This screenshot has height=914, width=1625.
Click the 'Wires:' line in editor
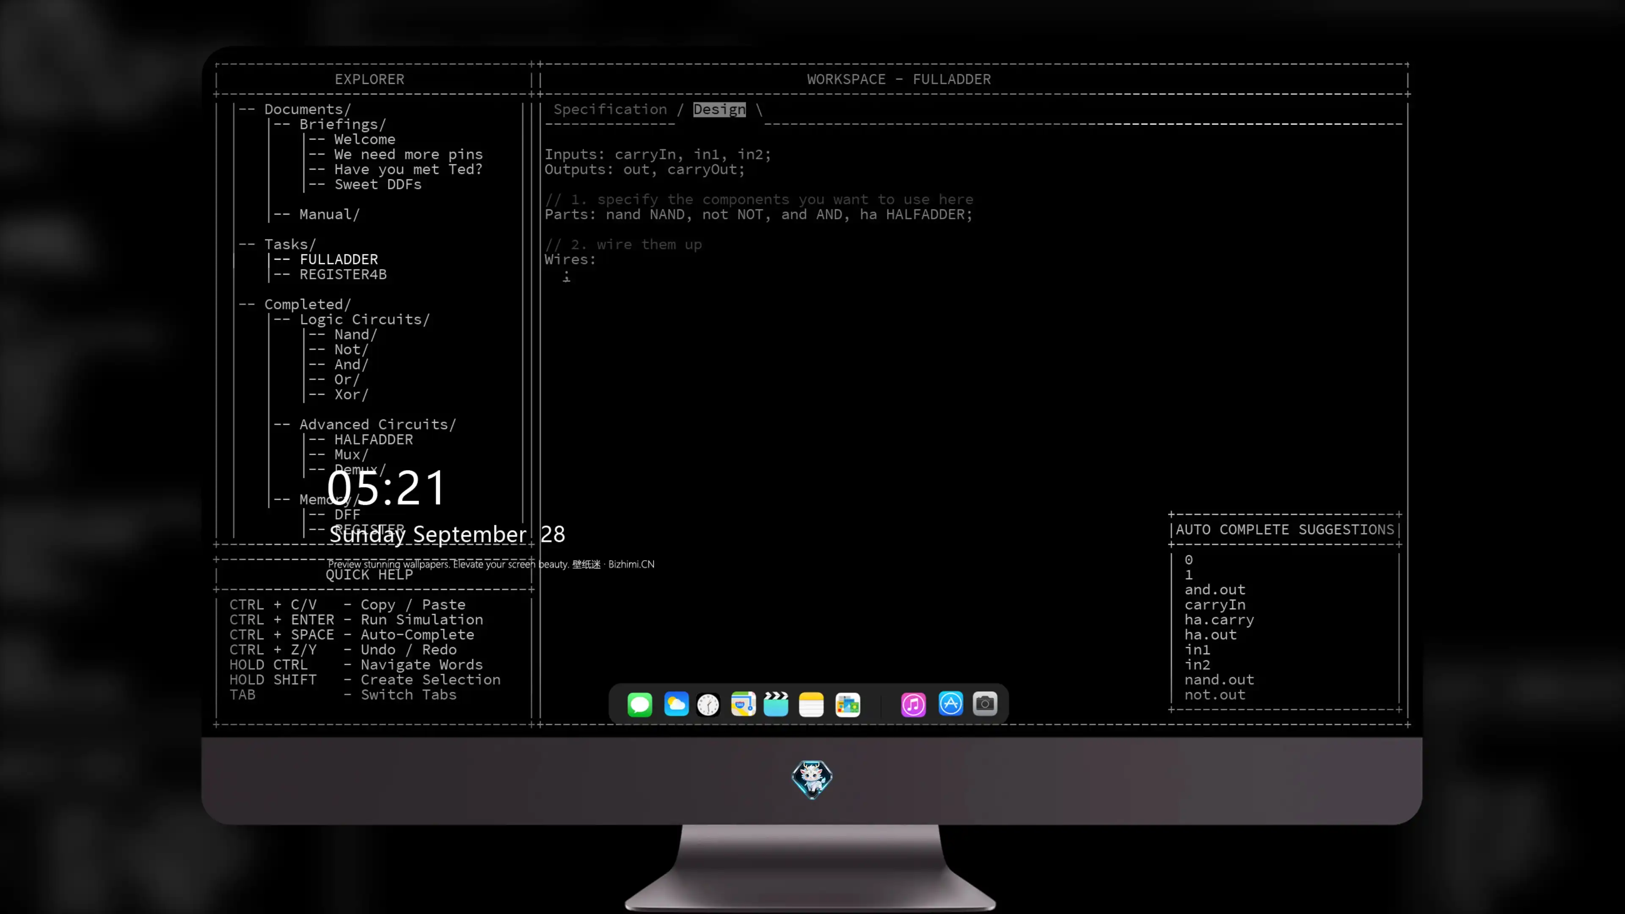(x=570, y=259)
